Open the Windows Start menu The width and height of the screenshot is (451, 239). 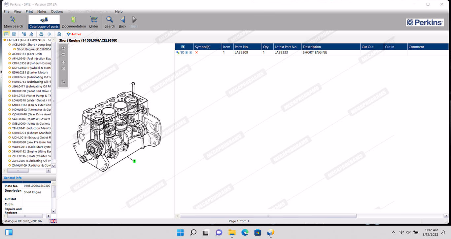(x=180, y=232)
